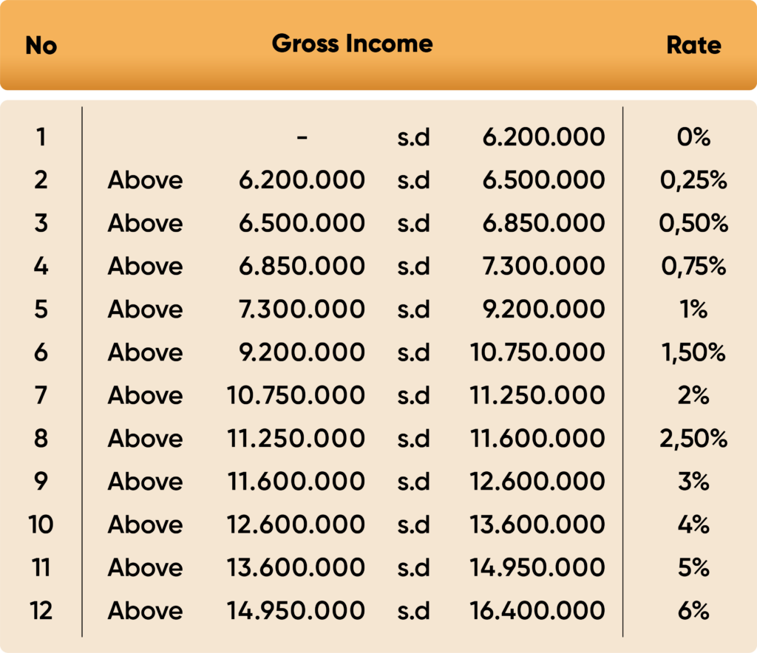The width and height of the screenshot is (757, 653).
Task: Select the dash placeholder in row 1
Action: coord(302,137)
